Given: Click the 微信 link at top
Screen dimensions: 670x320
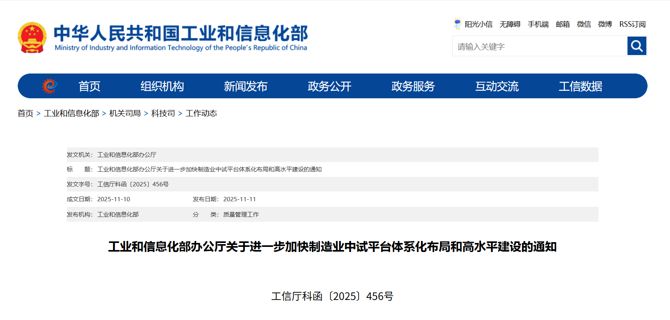Looking at the screenshot, I should tap(584, 24).
